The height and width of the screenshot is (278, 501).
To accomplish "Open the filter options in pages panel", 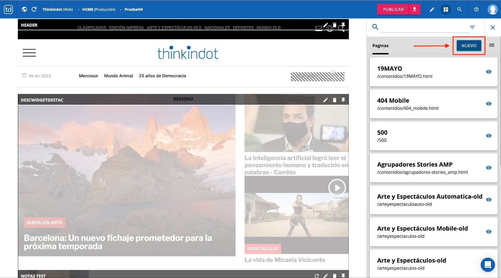I will coord(472,27).
